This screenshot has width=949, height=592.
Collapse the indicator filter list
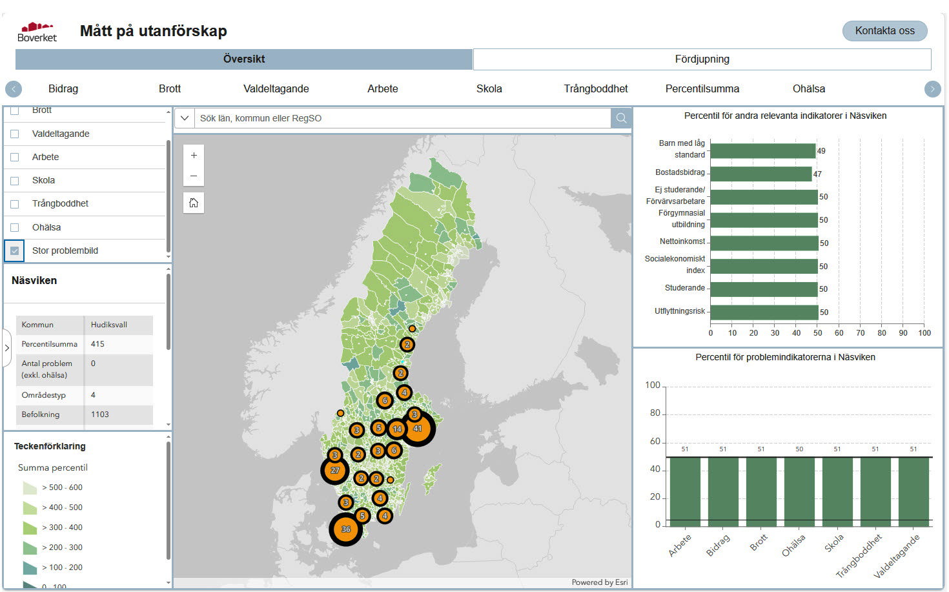tap(168, 112)
